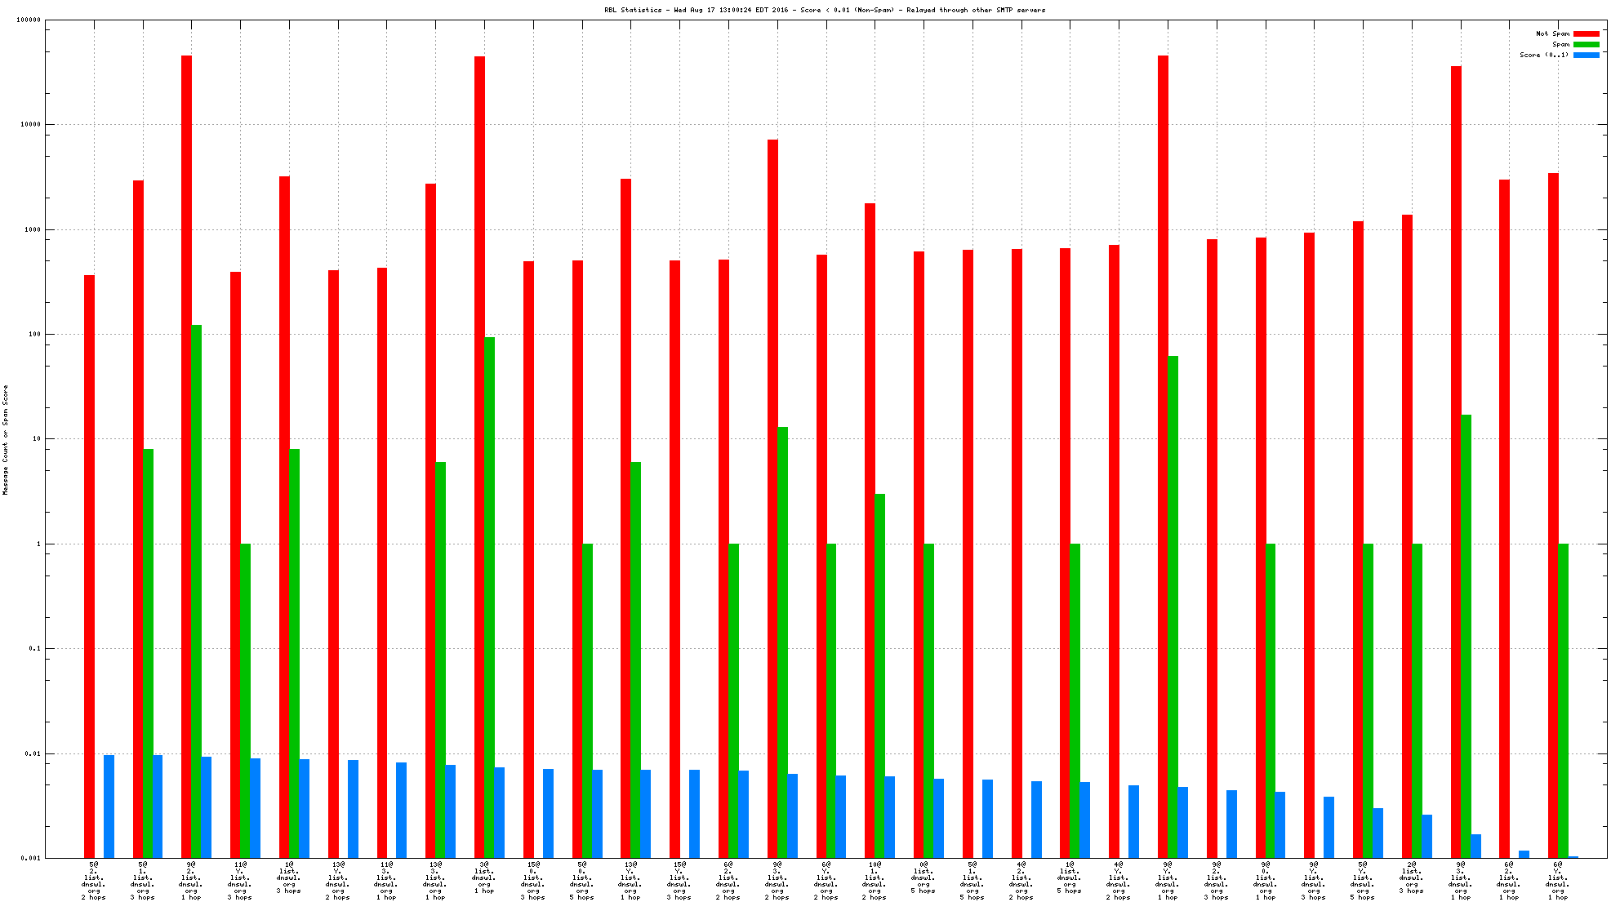Click the green Spam legend swatch
The height and width of the screenshot is (911, 1620).
tap(1586, 44)
